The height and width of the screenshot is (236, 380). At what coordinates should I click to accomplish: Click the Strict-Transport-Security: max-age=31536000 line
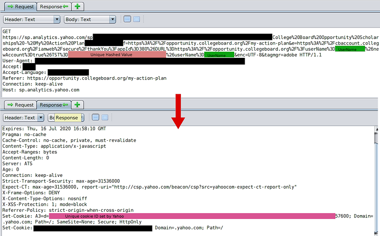[61, 181]
